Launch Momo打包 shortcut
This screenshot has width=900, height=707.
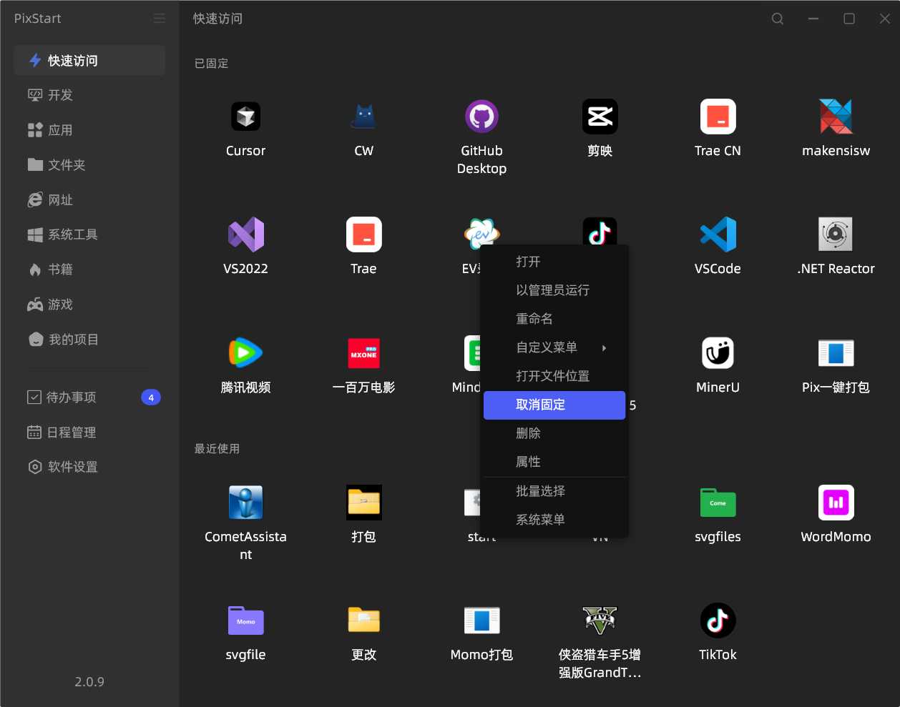481,621
